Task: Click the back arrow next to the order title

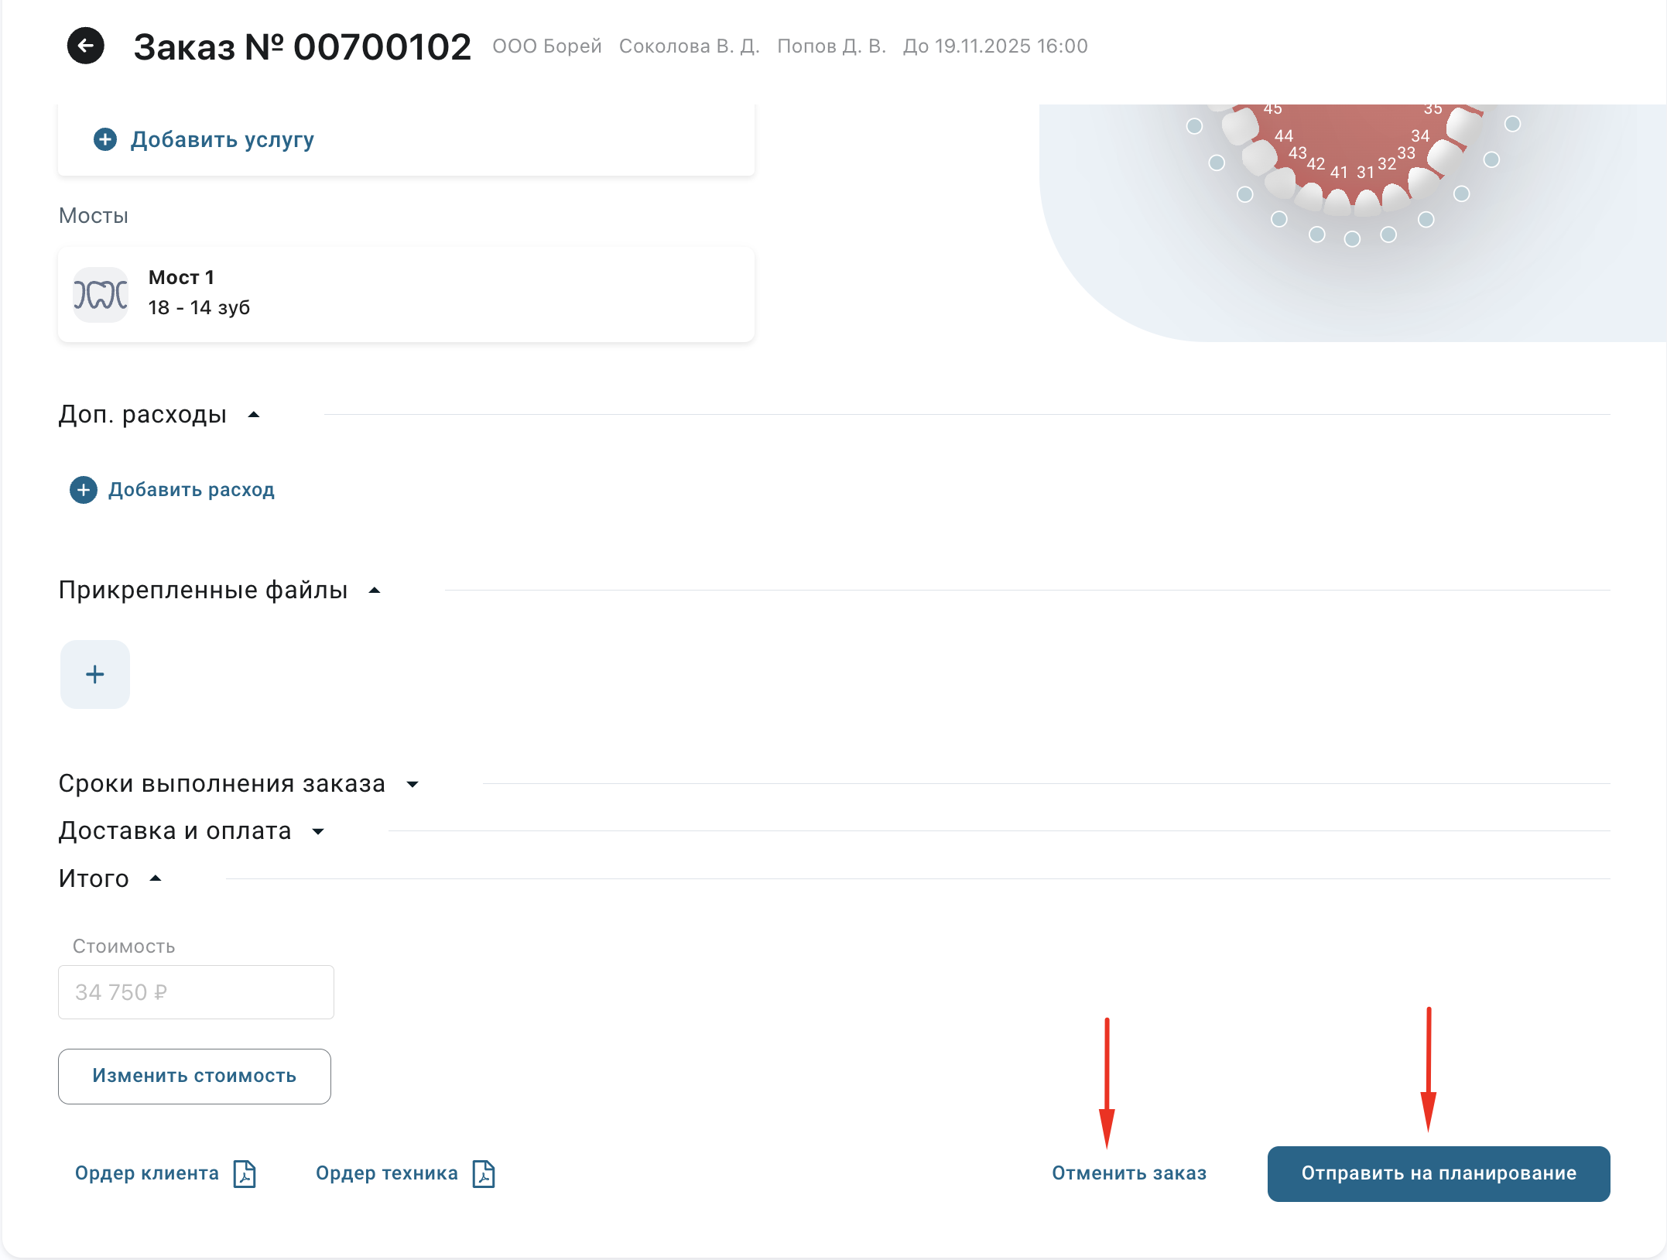Action: coord(85,46)
